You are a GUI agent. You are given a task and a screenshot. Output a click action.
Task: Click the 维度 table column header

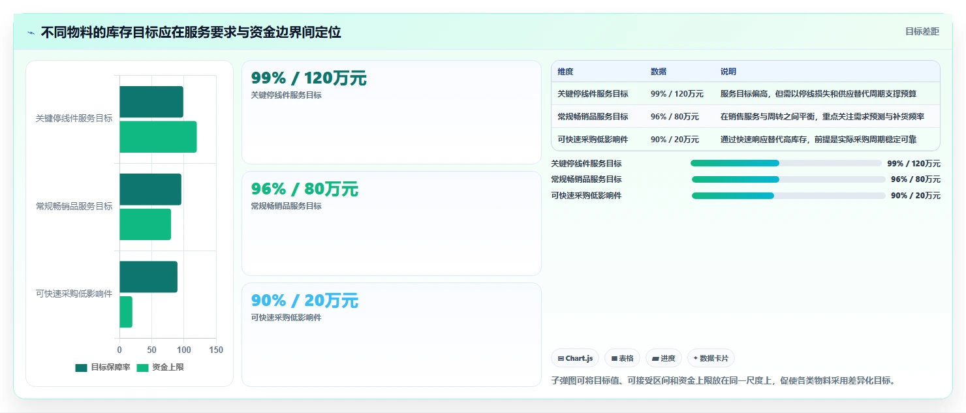click(565, 72)
